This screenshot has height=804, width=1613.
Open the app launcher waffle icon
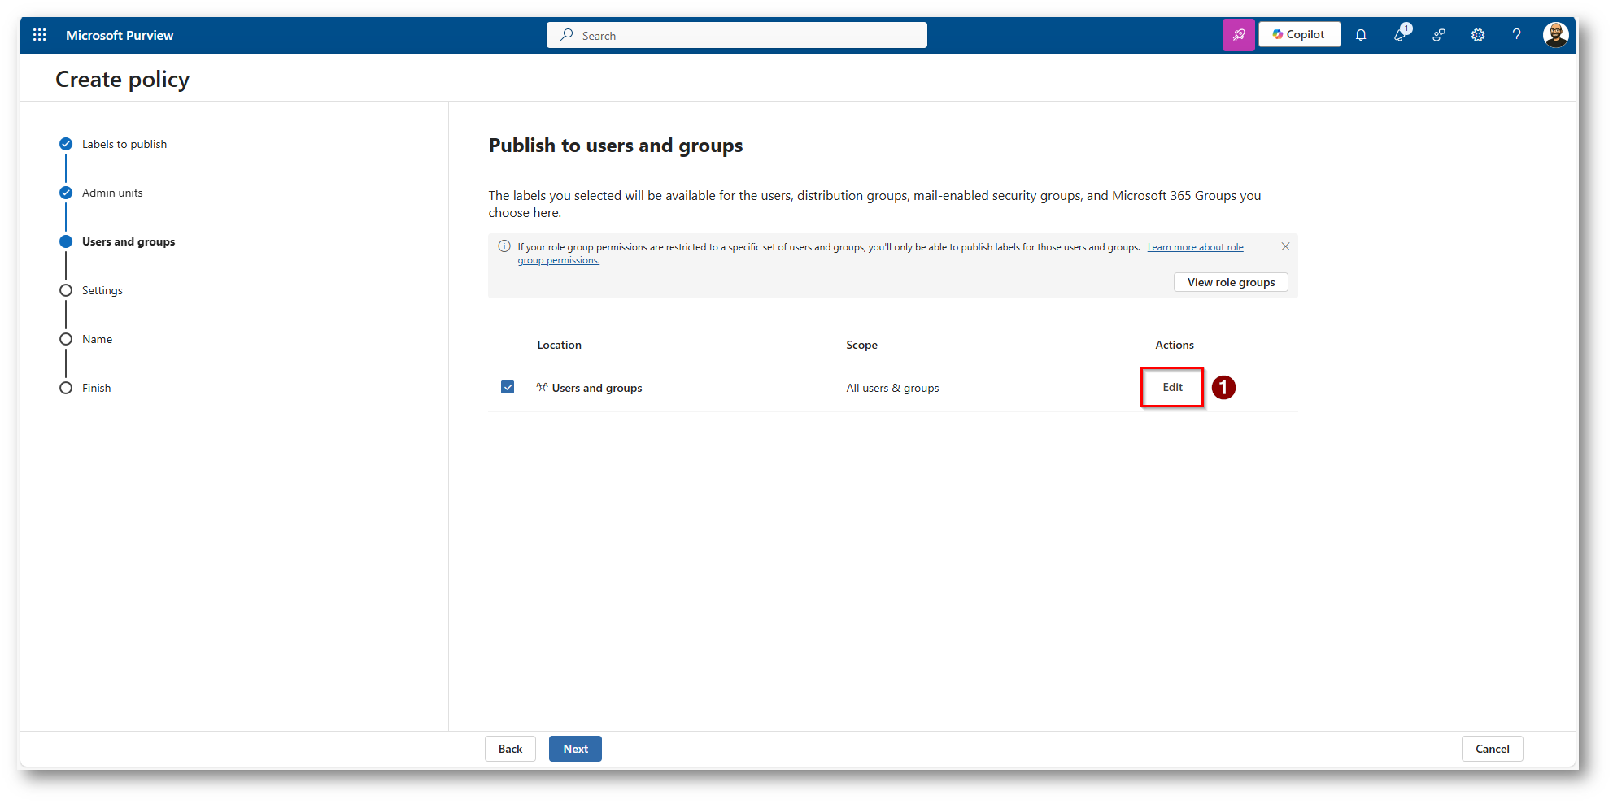coord(39,35)
